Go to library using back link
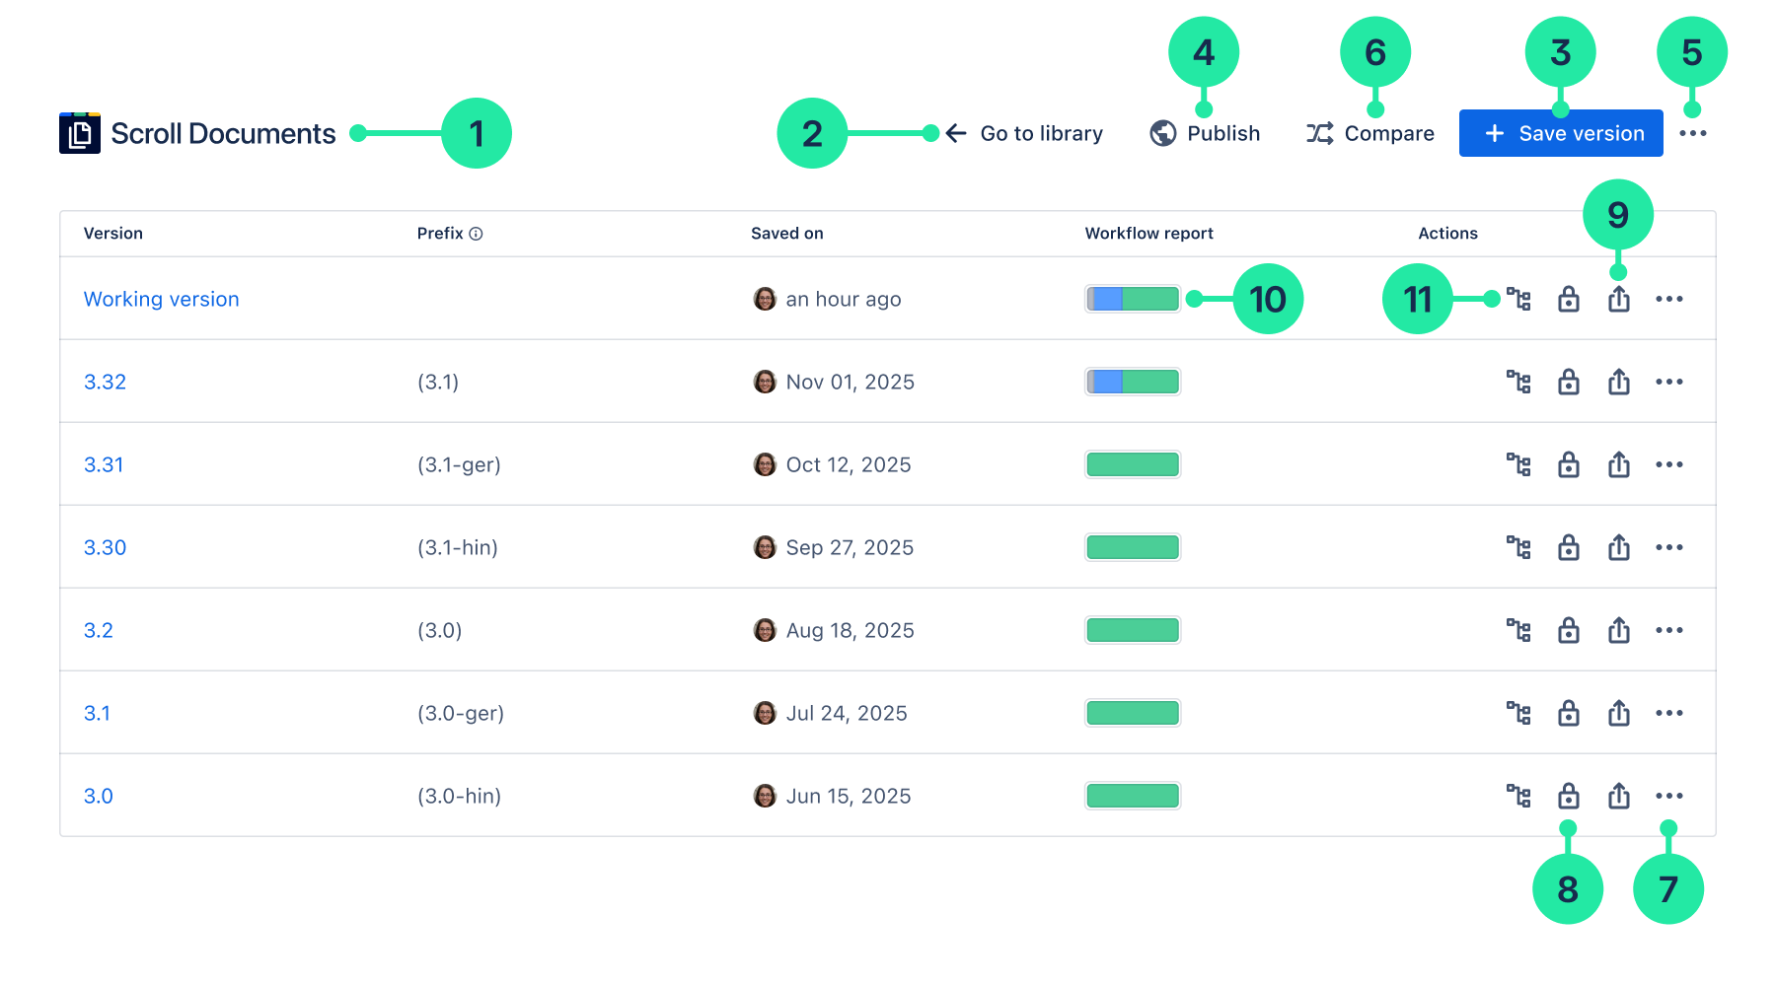This screenshot has width=1776, height=985. click(x=1024, y=133)
